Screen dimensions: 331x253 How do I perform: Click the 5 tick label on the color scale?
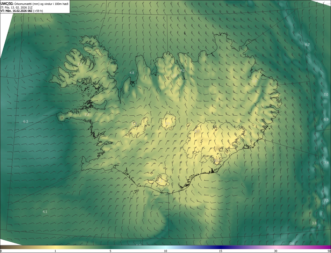coord(110,251)
